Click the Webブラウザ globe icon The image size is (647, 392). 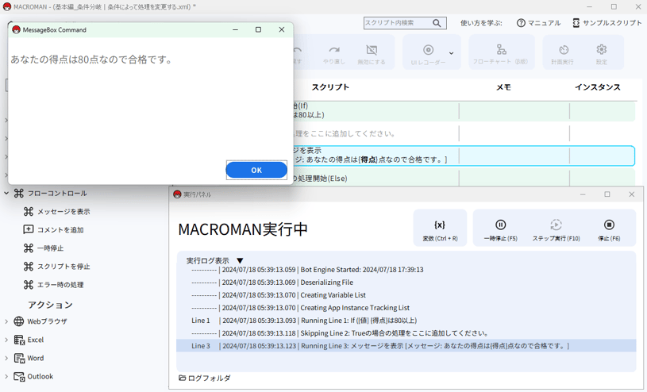[19, 321]
